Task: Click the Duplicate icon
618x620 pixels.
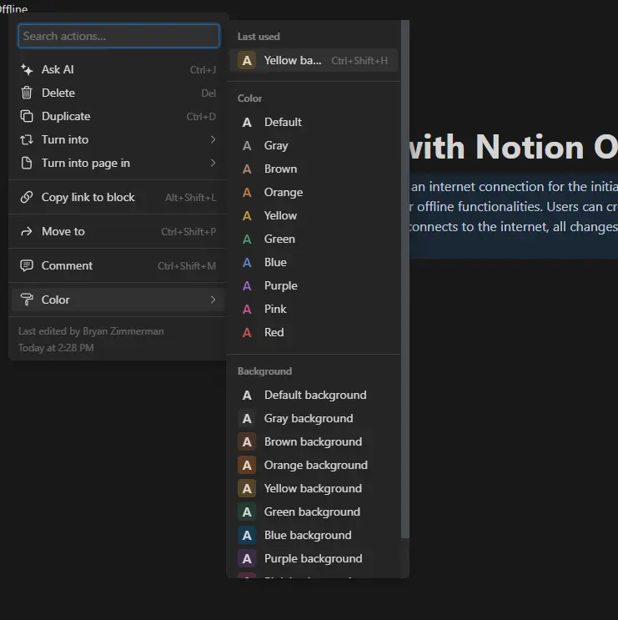Action: (27, 116)
